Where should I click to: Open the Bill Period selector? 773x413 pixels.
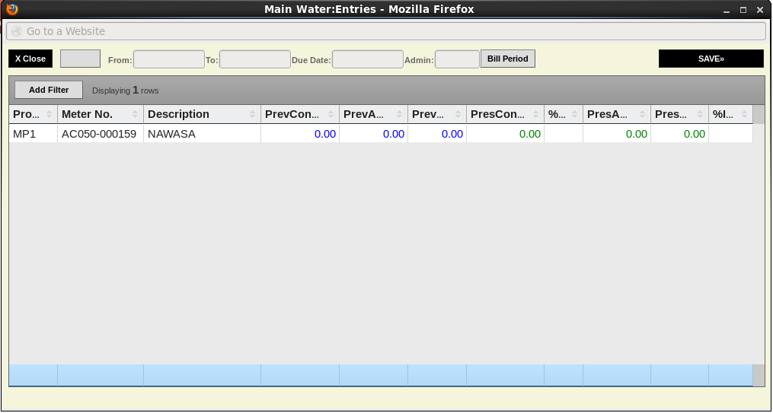(x=507, y=59)
